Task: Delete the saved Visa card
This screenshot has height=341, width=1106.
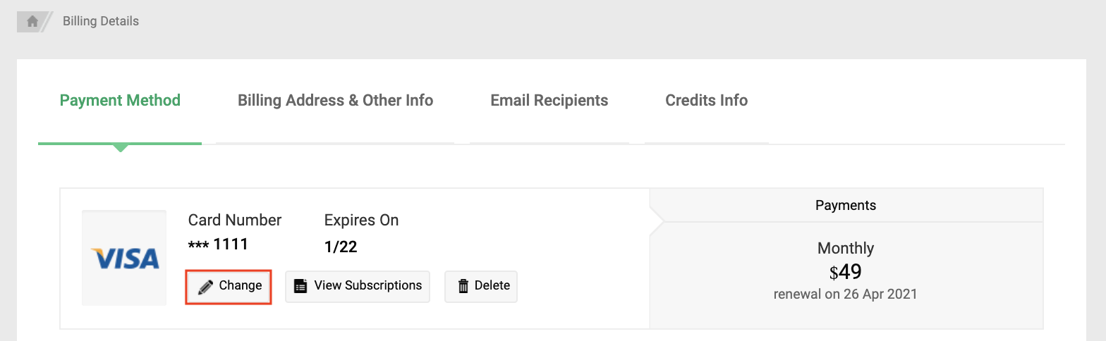Action: pyautogui.click(x=481, y=286)
